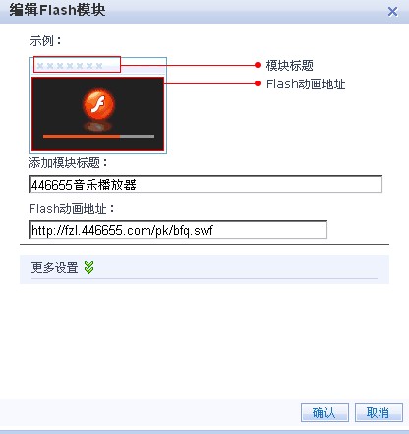Click the Flash动画地址 field label above URL
409x434 pixels.
click(72, 208)
